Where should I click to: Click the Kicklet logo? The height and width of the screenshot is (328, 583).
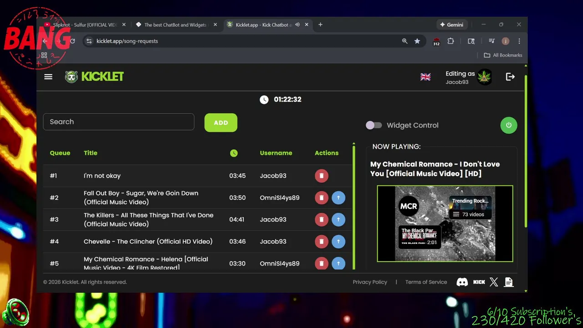coord(94,77)
